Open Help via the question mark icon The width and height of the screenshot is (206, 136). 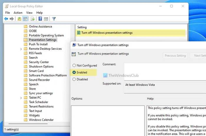pos(40,19)
